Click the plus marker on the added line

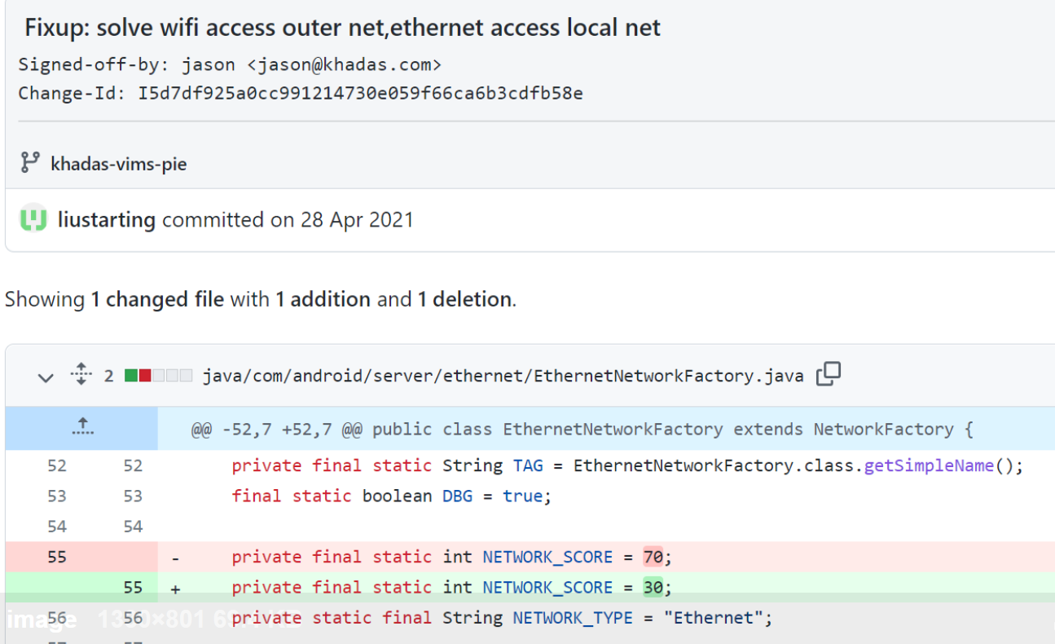(x=176, y=587)
